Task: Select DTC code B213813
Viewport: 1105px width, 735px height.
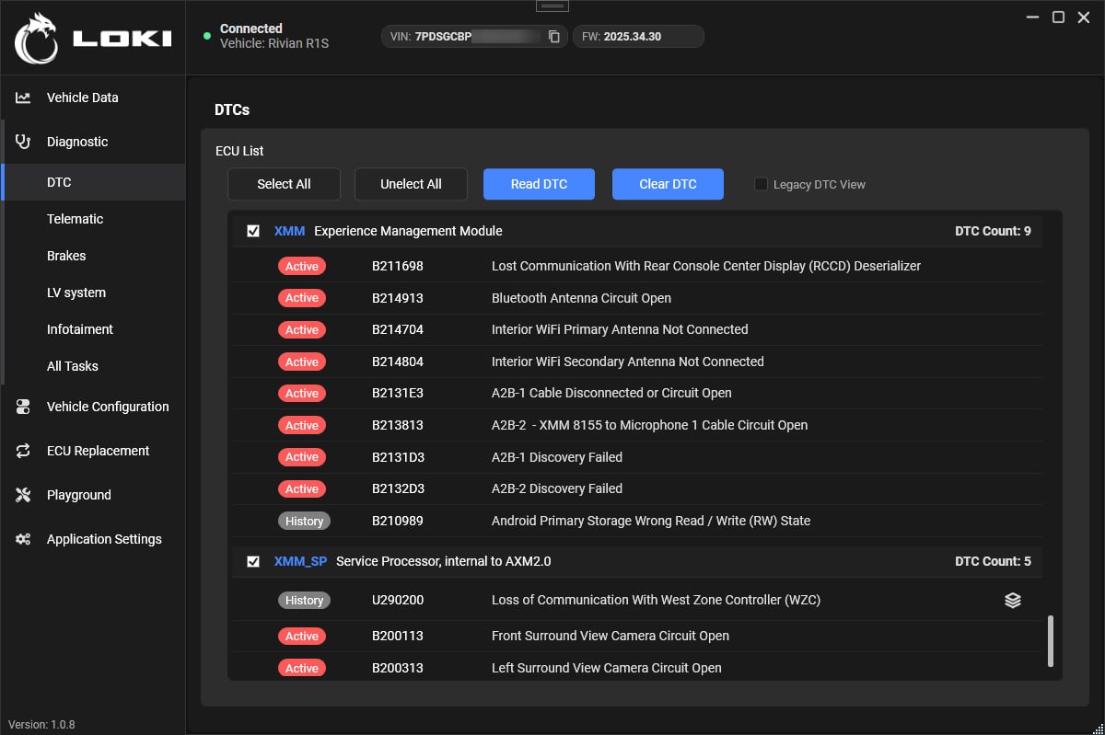Action: point(398,425)
